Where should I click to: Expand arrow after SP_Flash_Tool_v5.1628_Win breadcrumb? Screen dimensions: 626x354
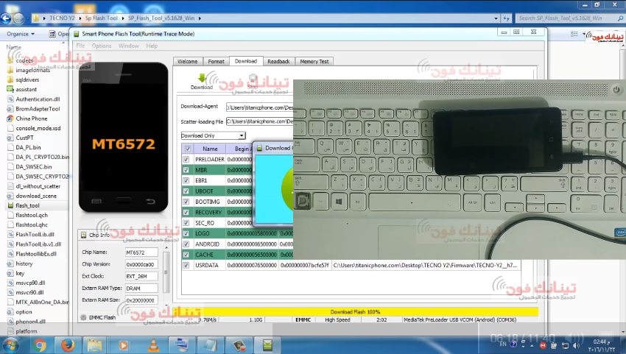[x=200, y=18]
